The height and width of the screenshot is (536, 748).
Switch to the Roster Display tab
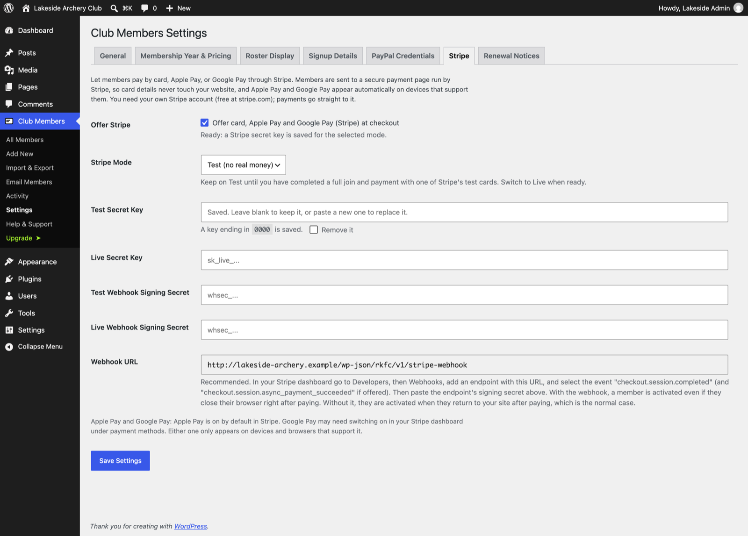[x=270, y=56]
